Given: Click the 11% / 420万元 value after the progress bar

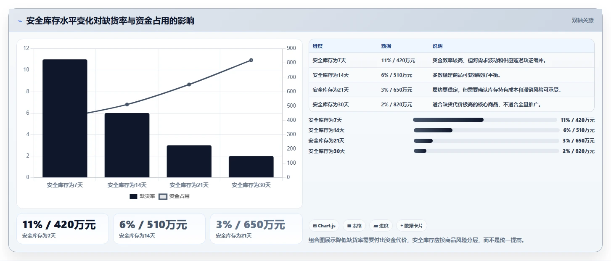Looking at the screenshot, I should pyautogui.click(x=577, y=120).
